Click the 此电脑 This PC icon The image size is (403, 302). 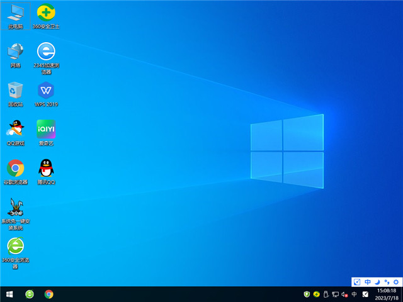pyautogui.click(x=15, y=13)
